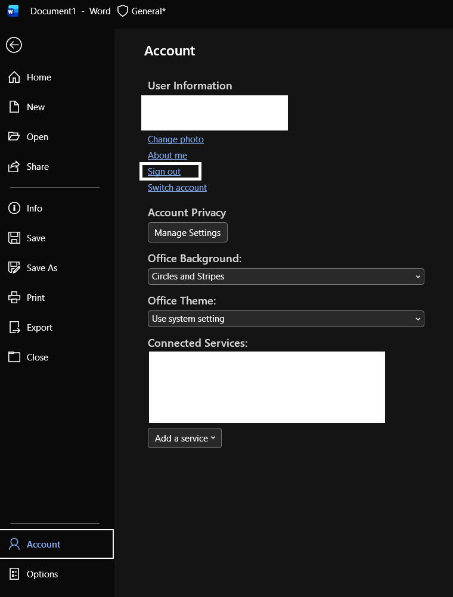Click the Save floppy disk icon
The height and width of the screenshot is (597, 453).
pos(14,238)
